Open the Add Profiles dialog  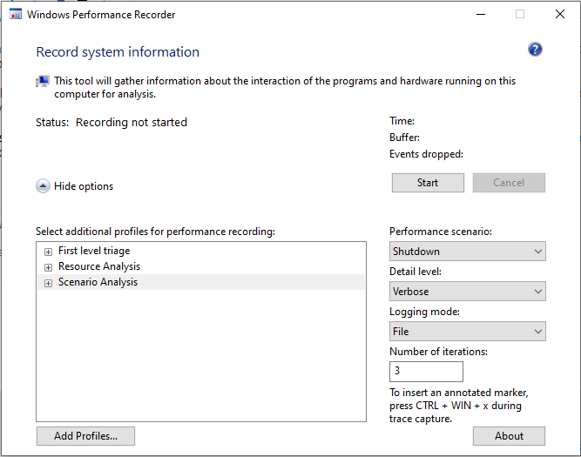coord(85,436)
